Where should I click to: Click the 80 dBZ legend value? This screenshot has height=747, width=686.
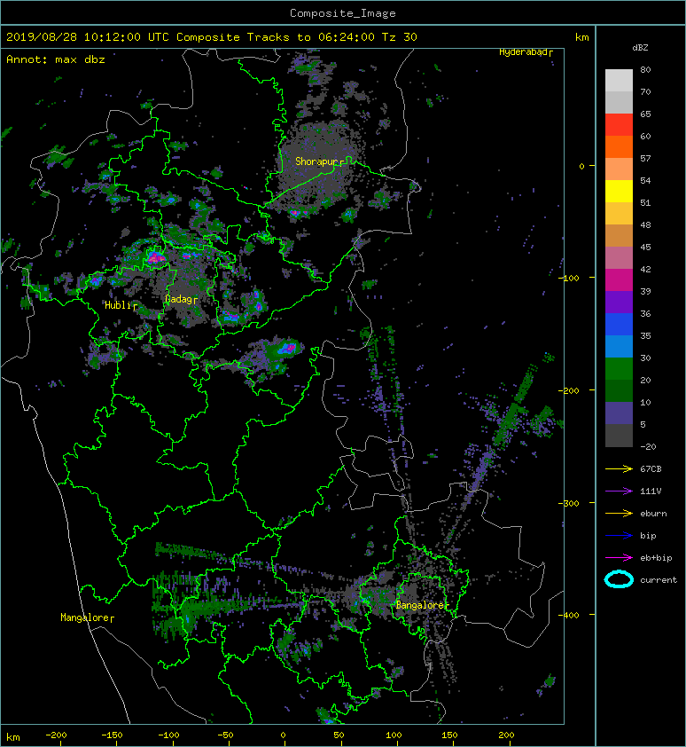(x=645, y=69)
